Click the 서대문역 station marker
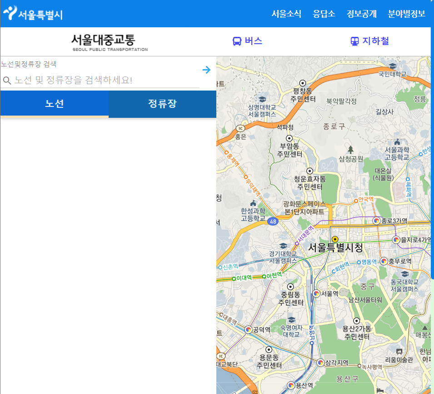The width and height of the screenshot is (434, 394). coord(297,243)
